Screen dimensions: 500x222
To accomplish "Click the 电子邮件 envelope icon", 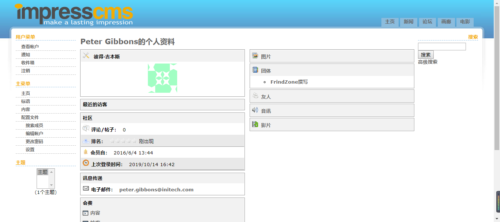I will [x=86, y=189].
